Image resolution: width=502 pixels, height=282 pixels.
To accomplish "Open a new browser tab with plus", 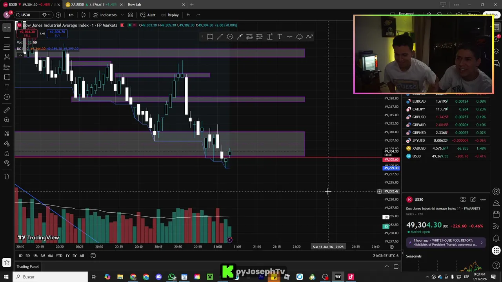I will (192, 4).
